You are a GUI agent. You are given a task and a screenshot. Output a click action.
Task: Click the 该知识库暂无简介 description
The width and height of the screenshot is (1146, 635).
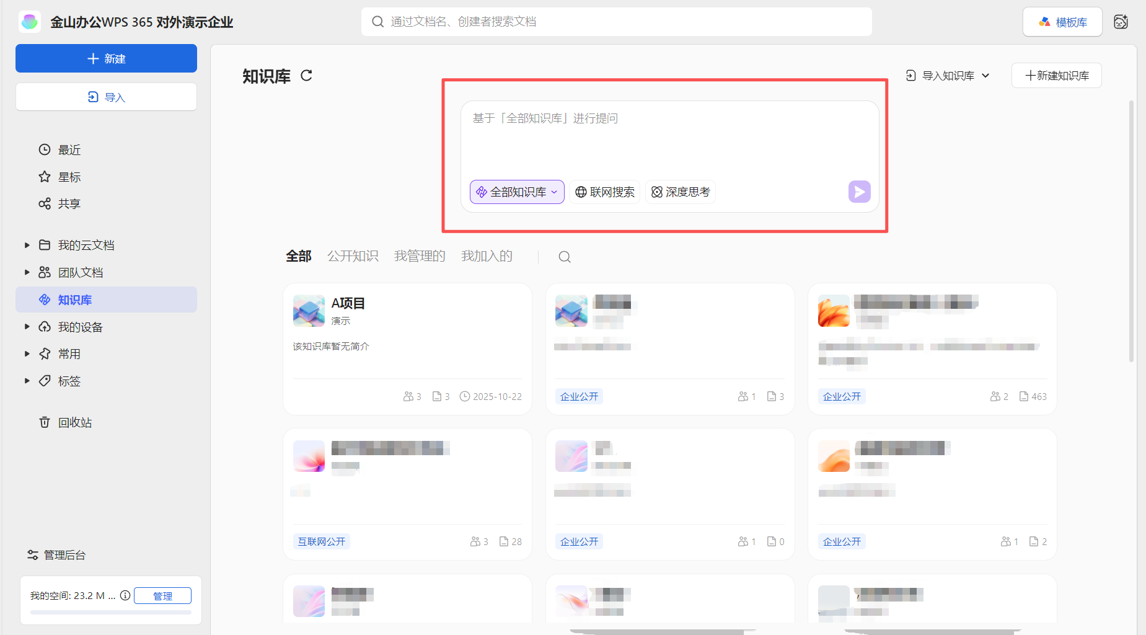coord(331,346)
